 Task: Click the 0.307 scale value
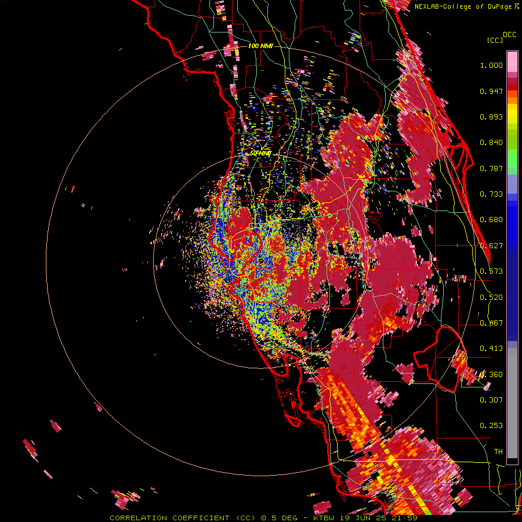tap(491, 400)
